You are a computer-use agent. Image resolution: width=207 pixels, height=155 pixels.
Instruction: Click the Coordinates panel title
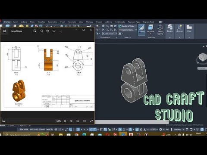(105, 37)
